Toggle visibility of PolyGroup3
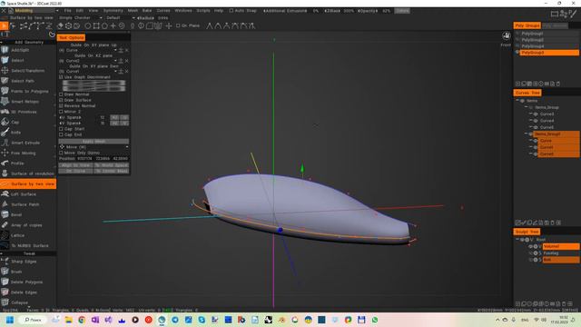 517,53
